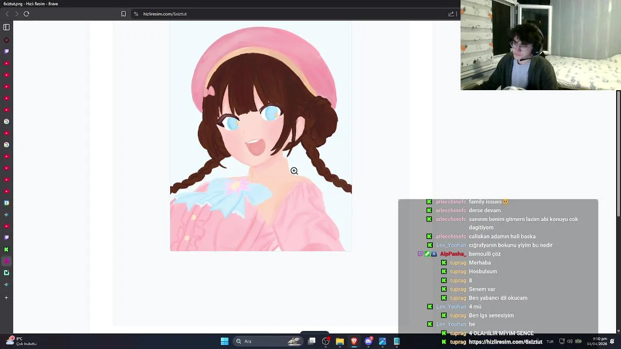The width and height of the screenshot is (621, 349).
Task: Switch to the Kick tab in sidebar
Action: (x=6, y=250)
